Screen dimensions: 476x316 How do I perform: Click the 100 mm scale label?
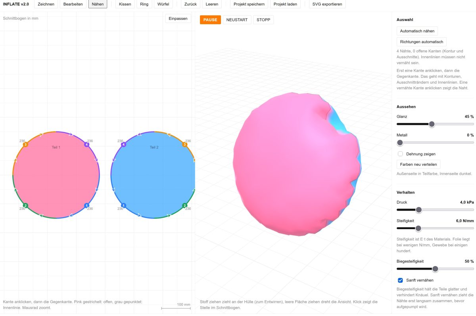click(183, 305)
